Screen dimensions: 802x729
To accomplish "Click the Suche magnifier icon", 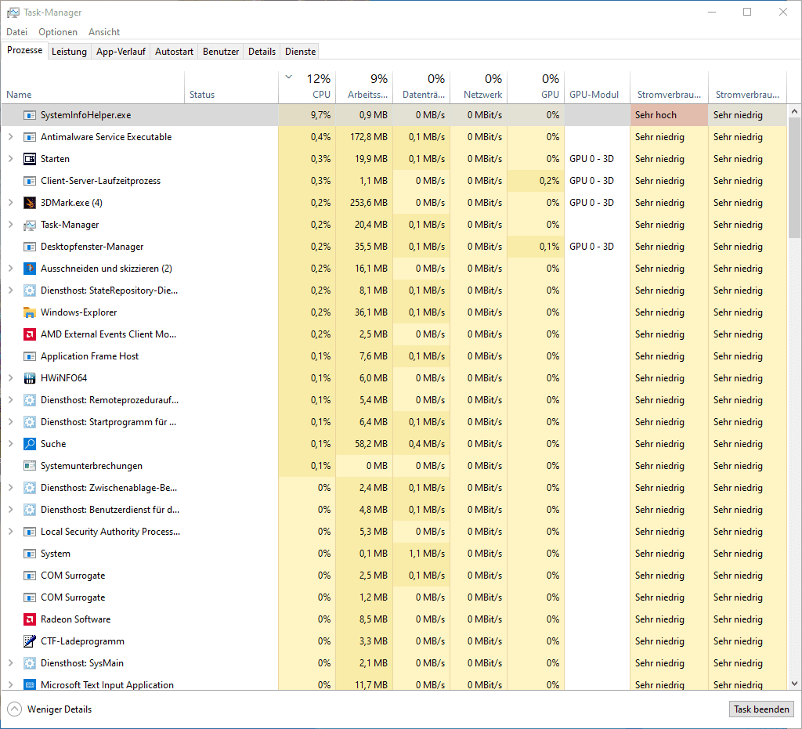I will click(30, 444).
